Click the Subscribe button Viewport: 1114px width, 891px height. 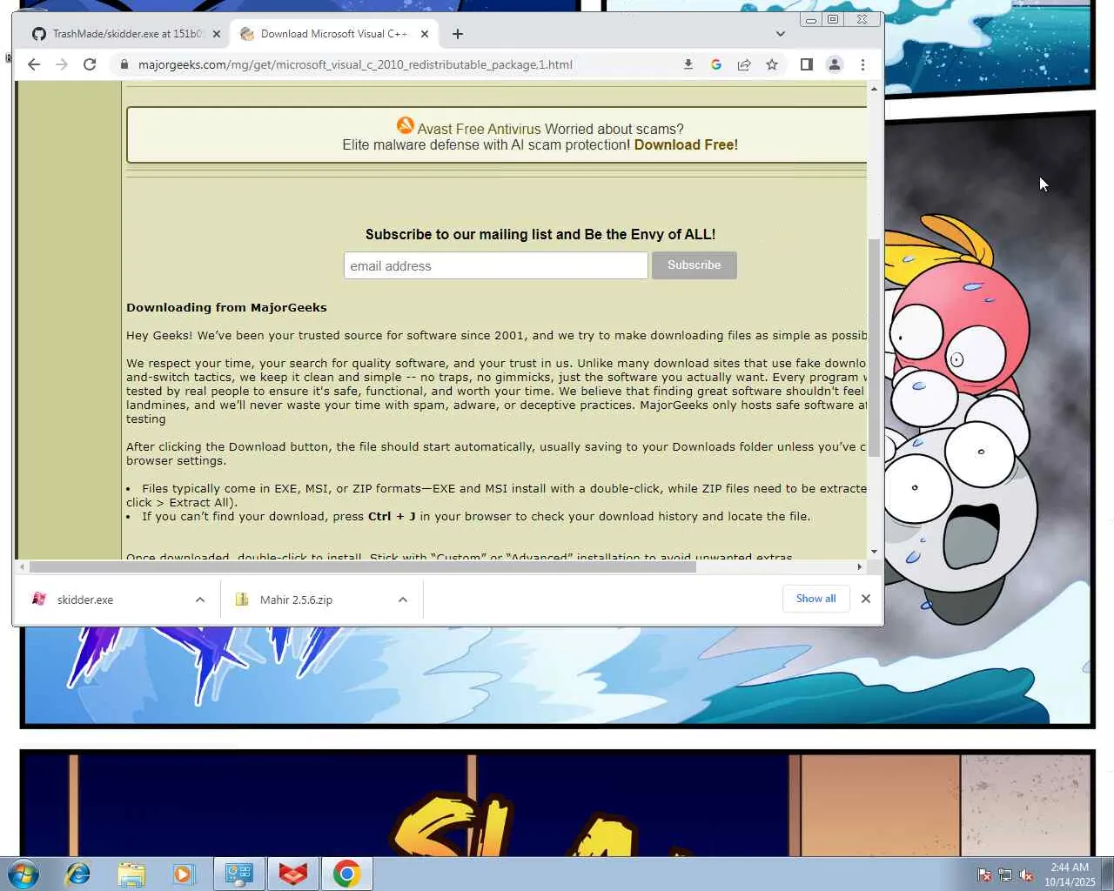click(x=695, y=265)
